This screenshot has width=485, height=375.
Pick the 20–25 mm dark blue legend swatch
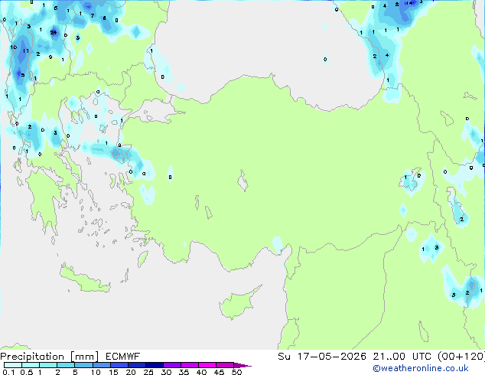click(136, 365)
